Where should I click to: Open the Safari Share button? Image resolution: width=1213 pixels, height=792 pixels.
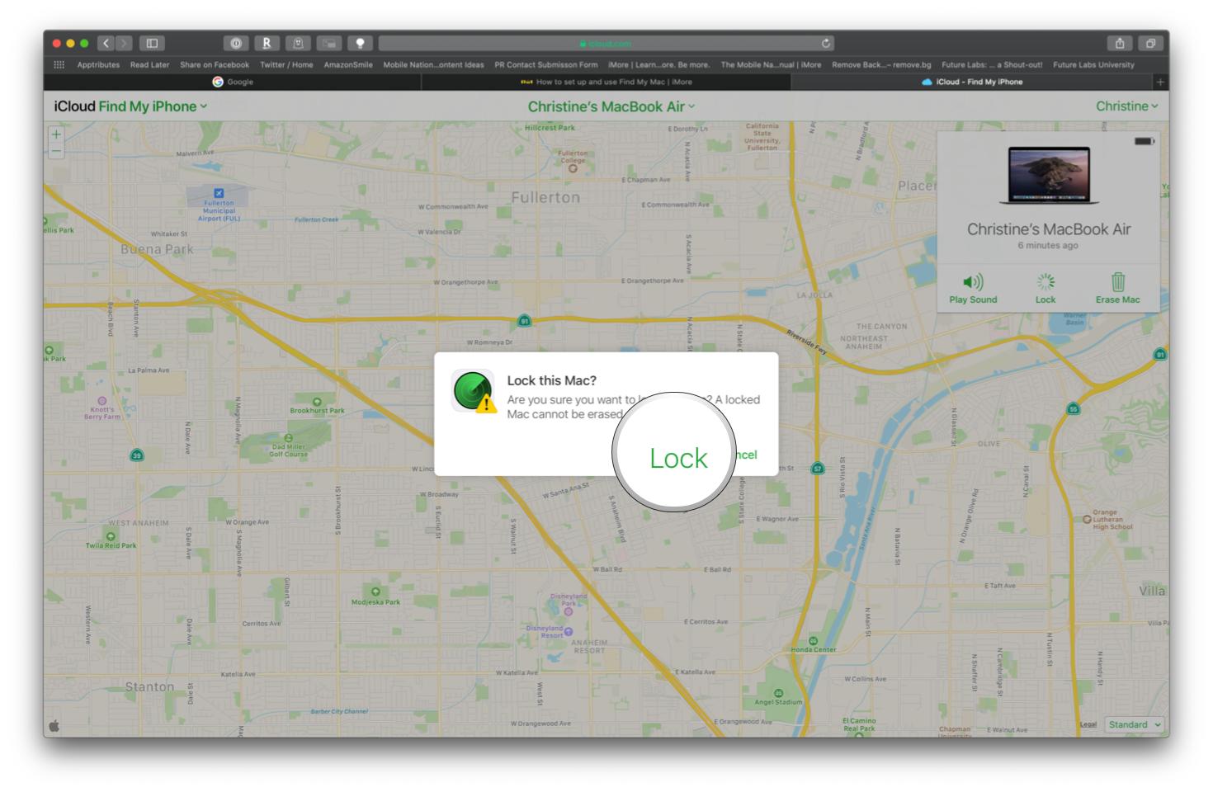pyautogui.click(x=1120, y=43)
